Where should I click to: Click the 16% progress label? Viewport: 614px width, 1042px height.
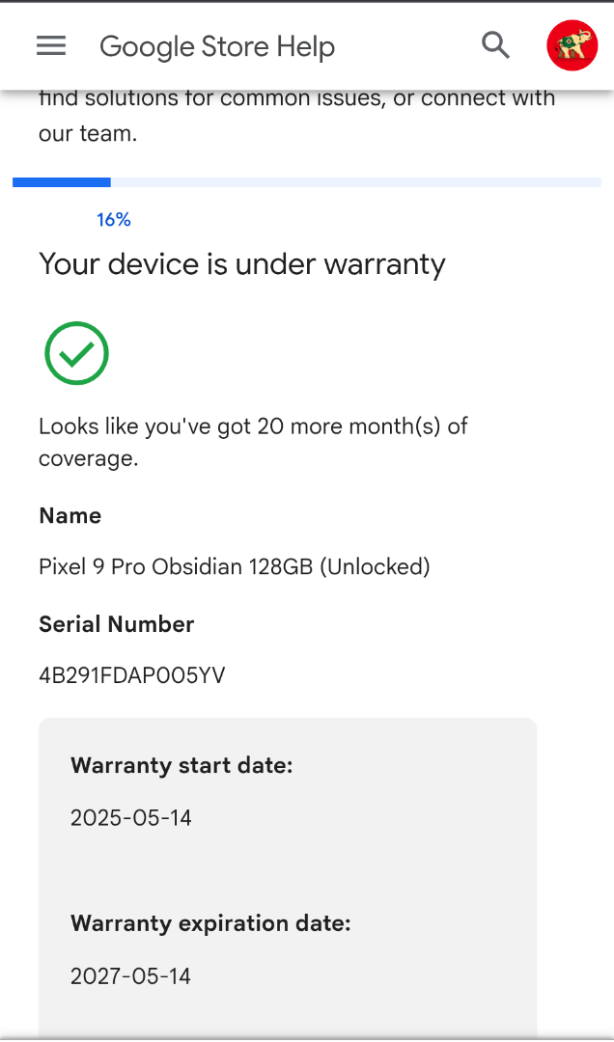114,220
